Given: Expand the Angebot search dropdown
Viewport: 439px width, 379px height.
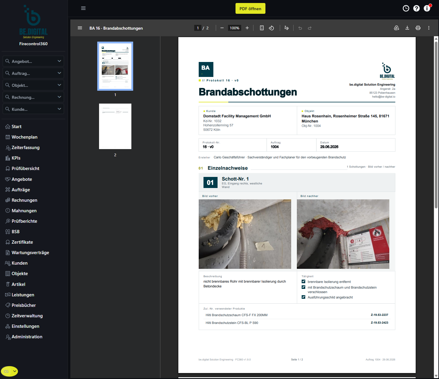Looking at the screenshot, I should [59, 61].
